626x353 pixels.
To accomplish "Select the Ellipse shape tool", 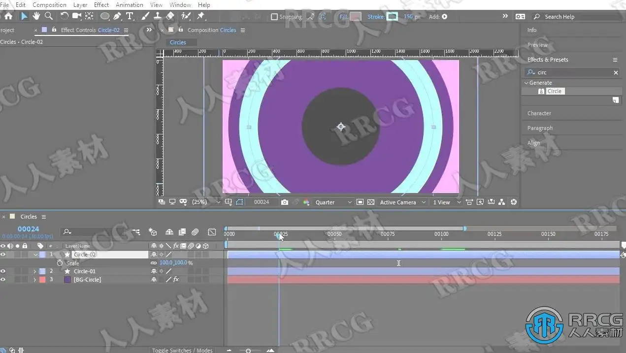I will tap(105, 16).
